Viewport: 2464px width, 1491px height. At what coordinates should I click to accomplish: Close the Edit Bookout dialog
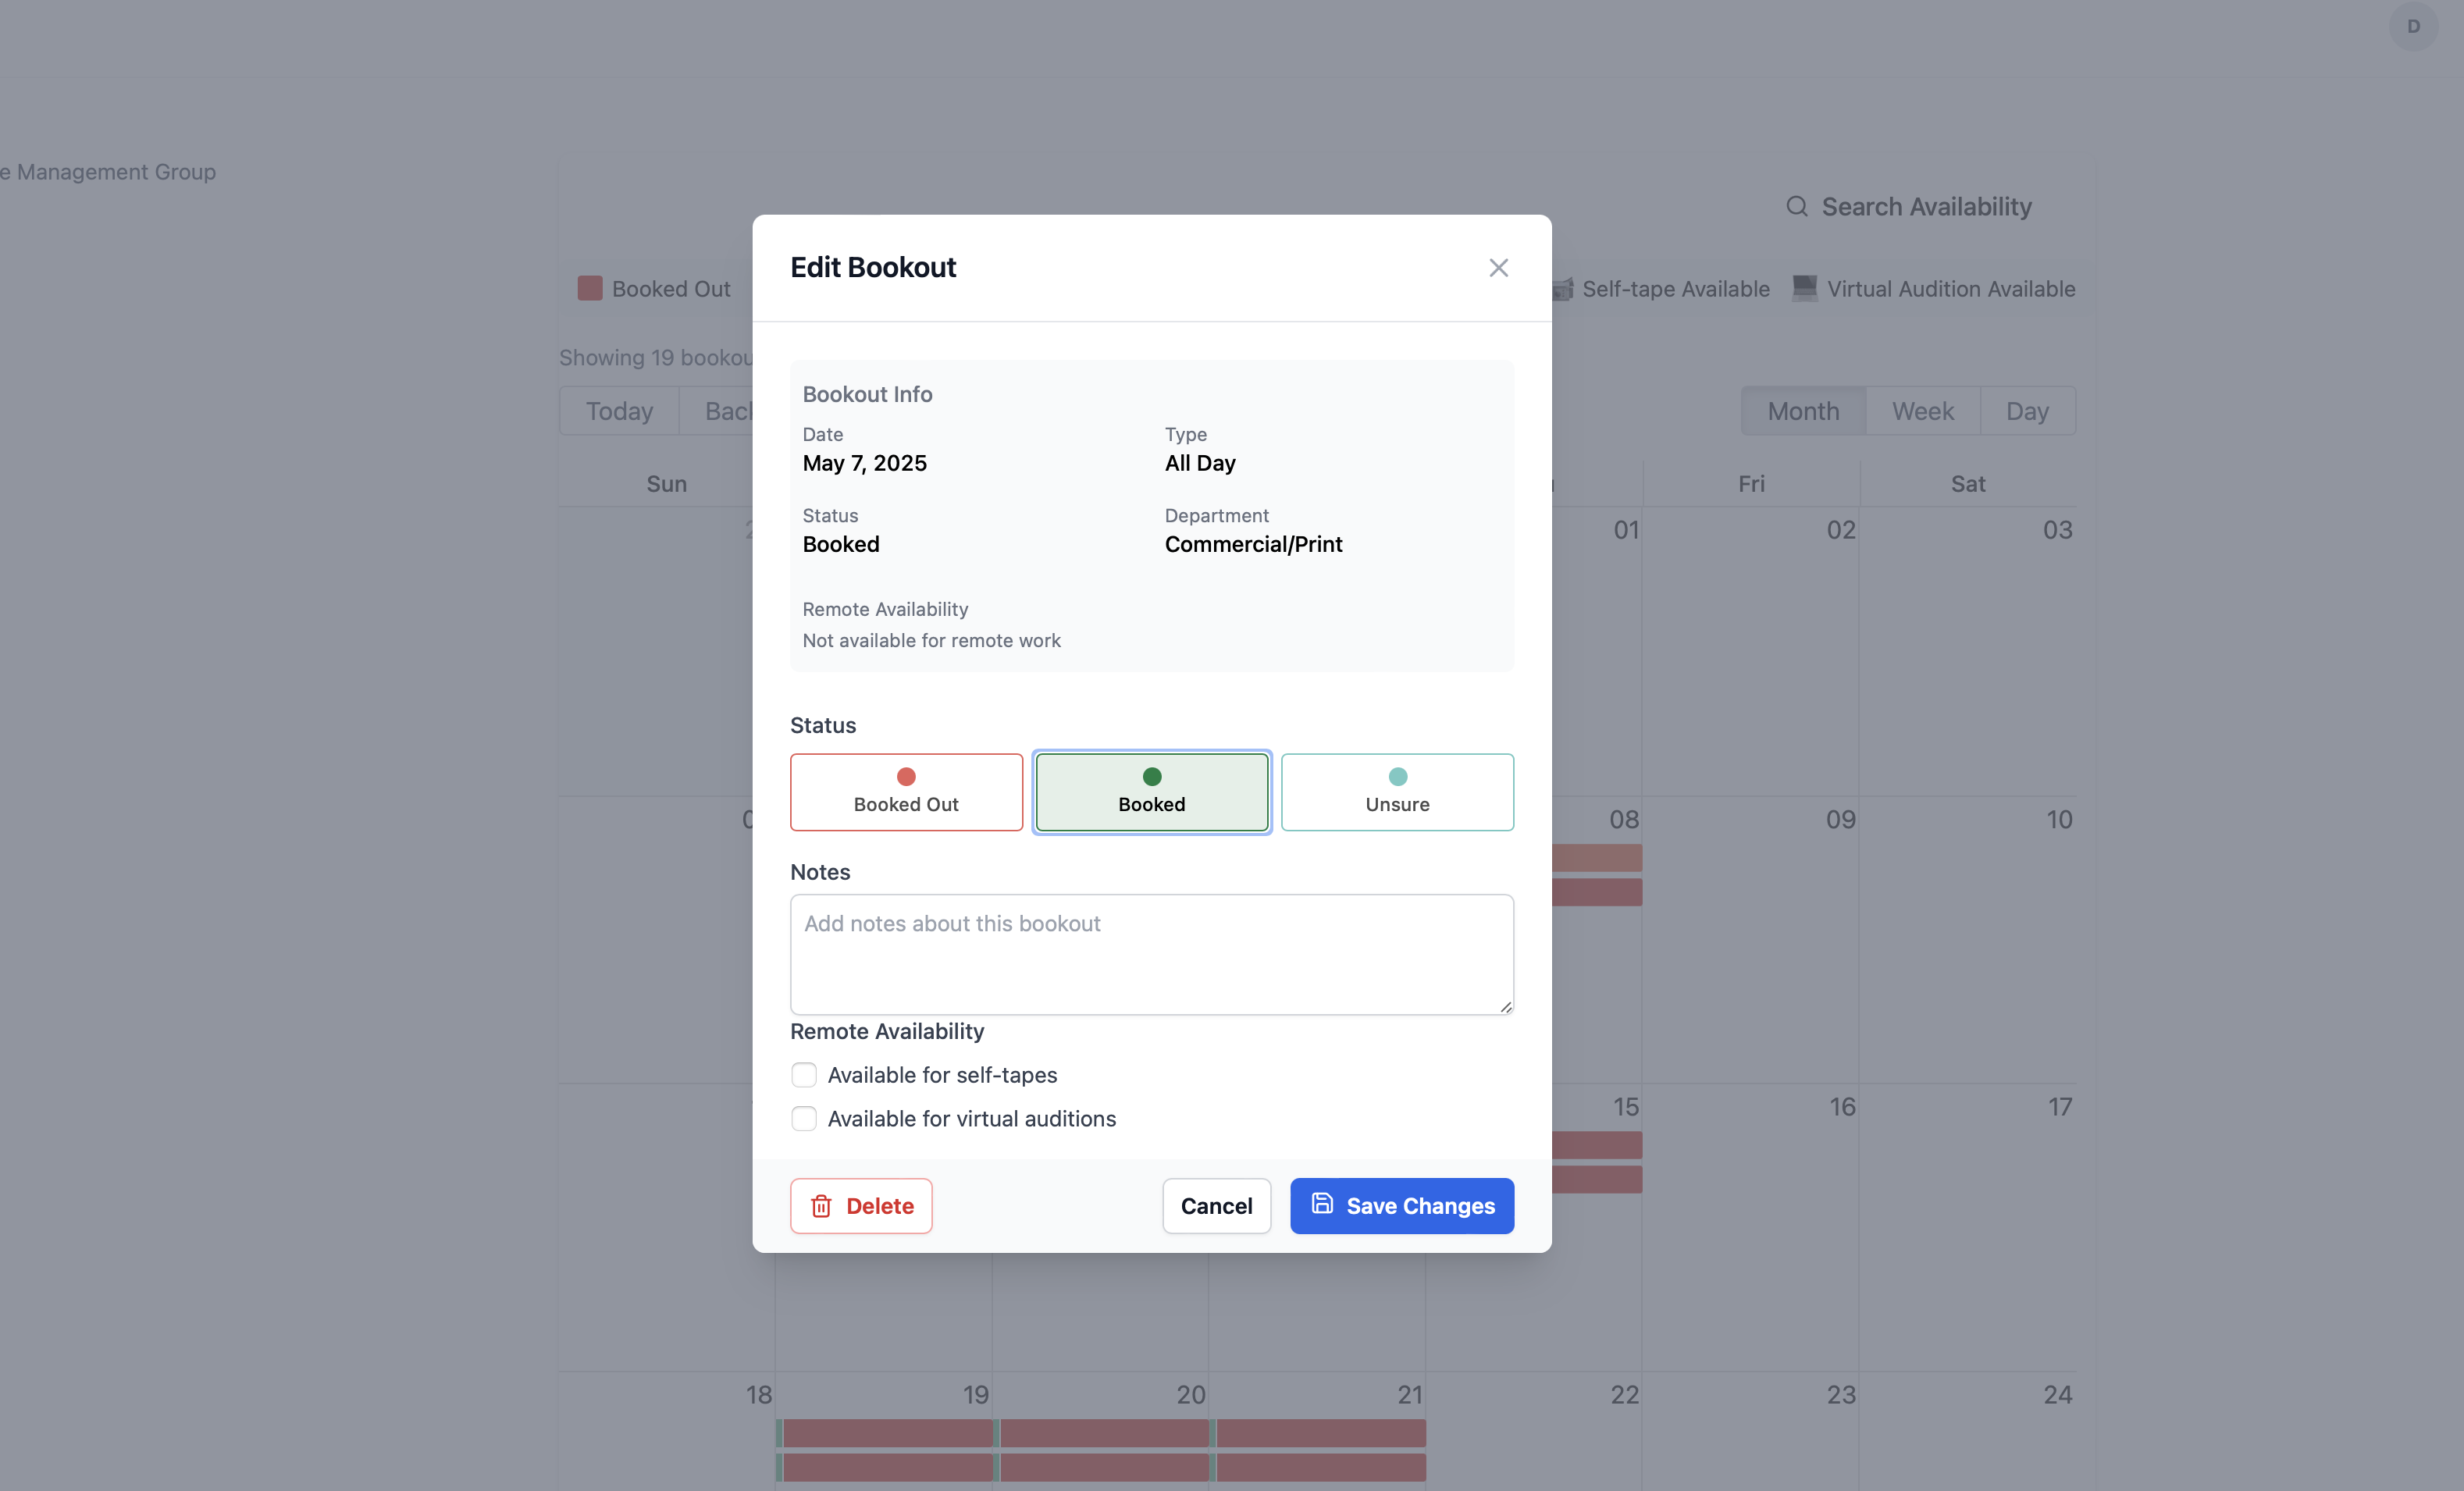tap(1498, 268)
